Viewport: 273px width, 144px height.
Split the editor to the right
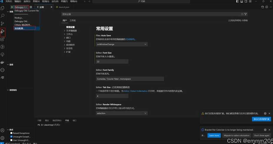pos(267,7)
